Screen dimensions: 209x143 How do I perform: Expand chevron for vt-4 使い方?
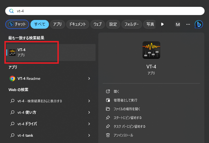[x=89, y=112]
